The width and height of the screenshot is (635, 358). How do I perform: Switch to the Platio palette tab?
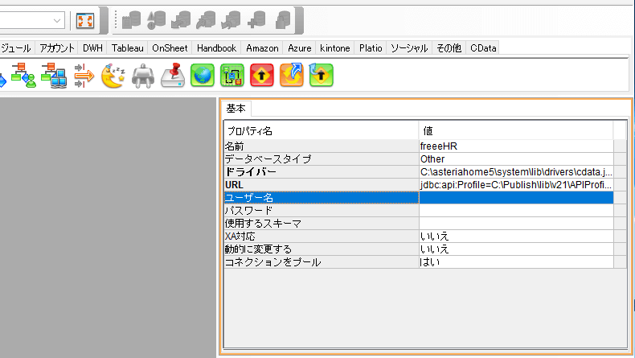(x=371, y=48)
